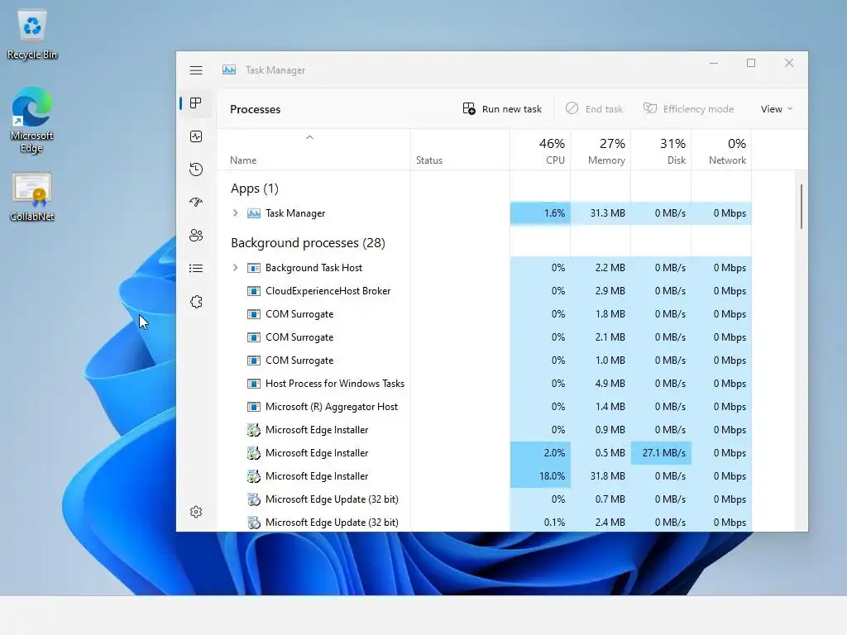
Task: Click the process list vertical scrollbar thumb
Action: click(x=801, y=207)
